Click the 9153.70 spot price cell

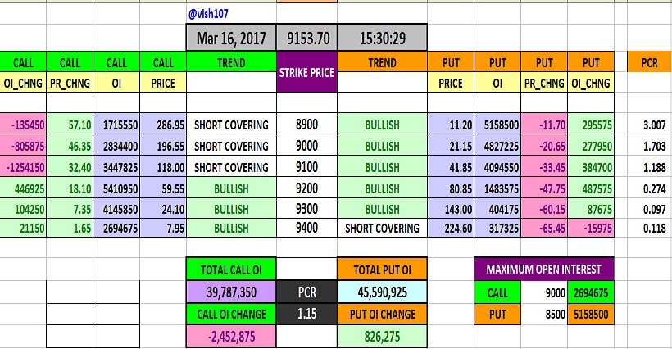pyautogui.click(x=306, y=38)
